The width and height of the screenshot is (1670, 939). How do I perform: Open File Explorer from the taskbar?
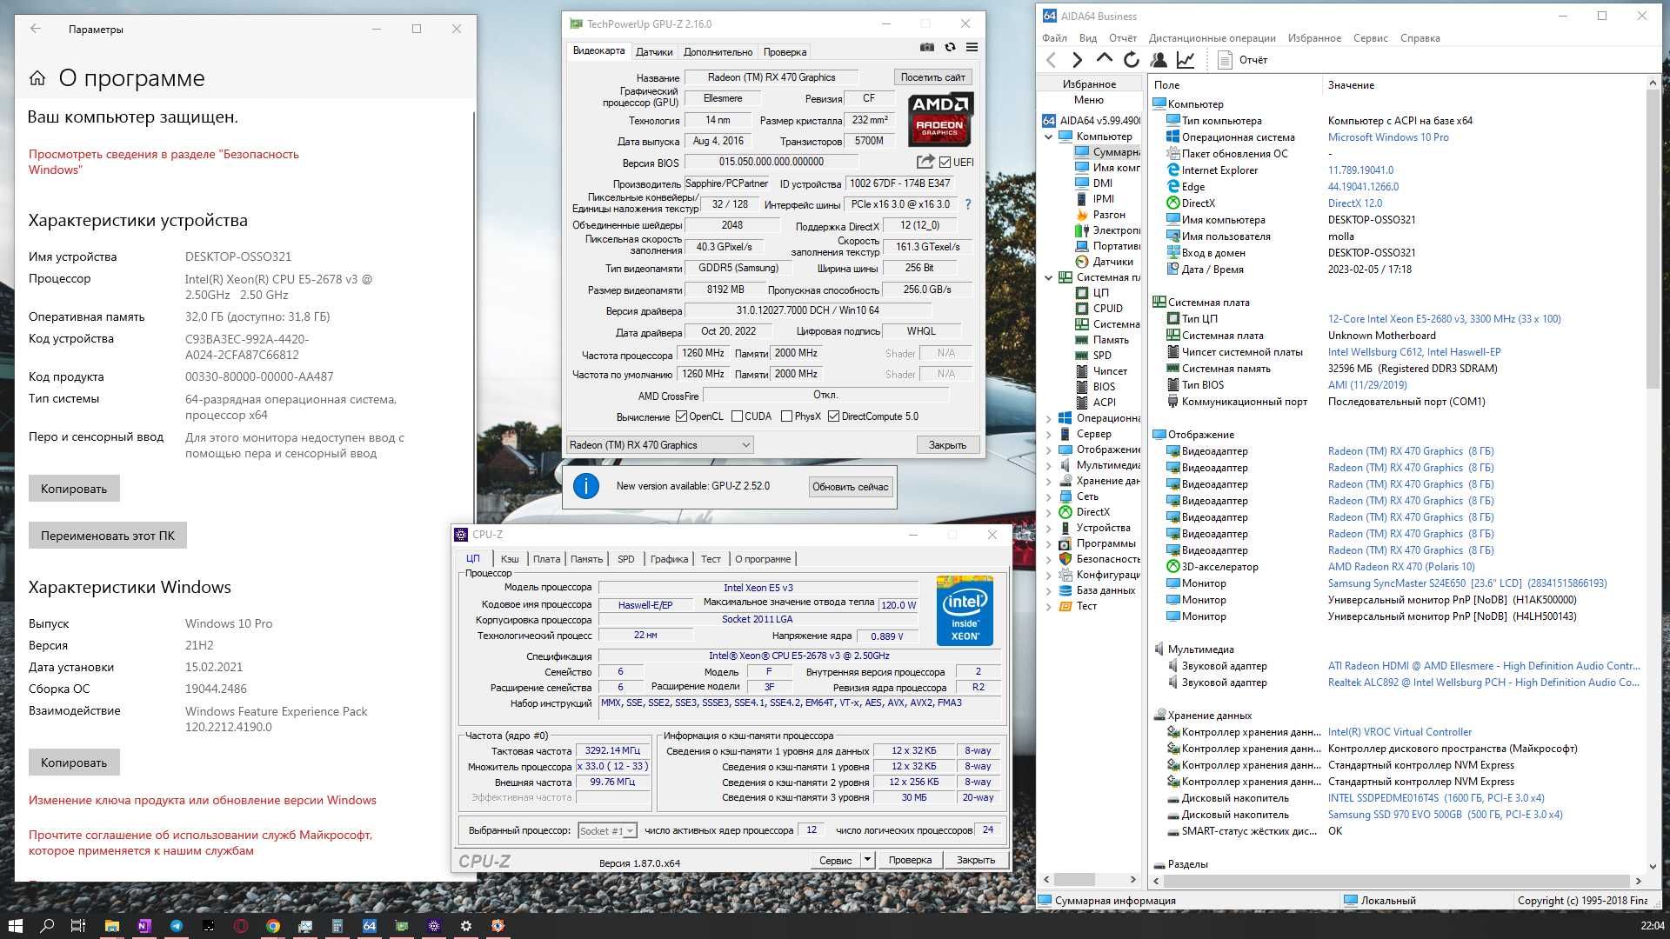111,925
